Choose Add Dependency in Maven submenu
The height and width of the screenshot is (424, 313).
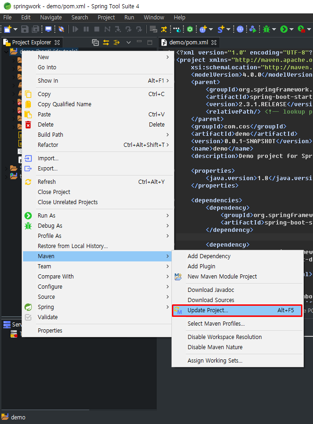[x=238, y=256]
